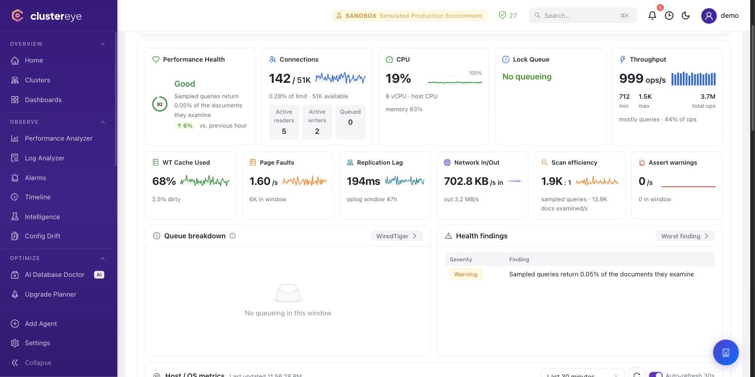
Task: Click the Performance Health heart icon
Action: click(156, 60)
